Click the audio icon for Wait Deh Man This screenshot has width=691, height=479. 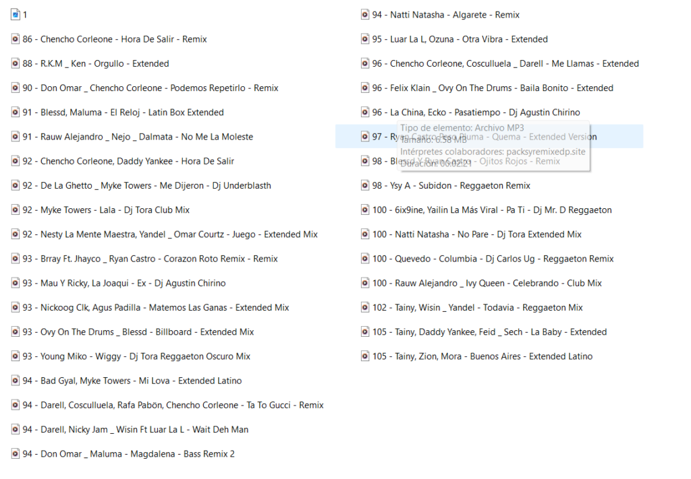[16, 429]
